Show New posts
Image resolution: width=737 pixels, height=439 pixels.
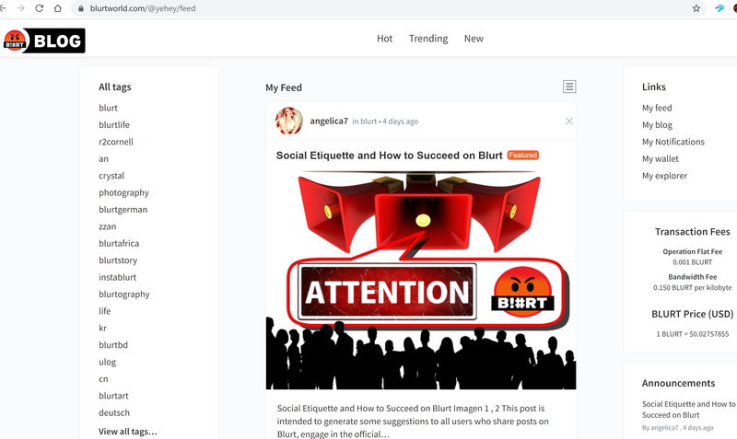click(474, 39)
